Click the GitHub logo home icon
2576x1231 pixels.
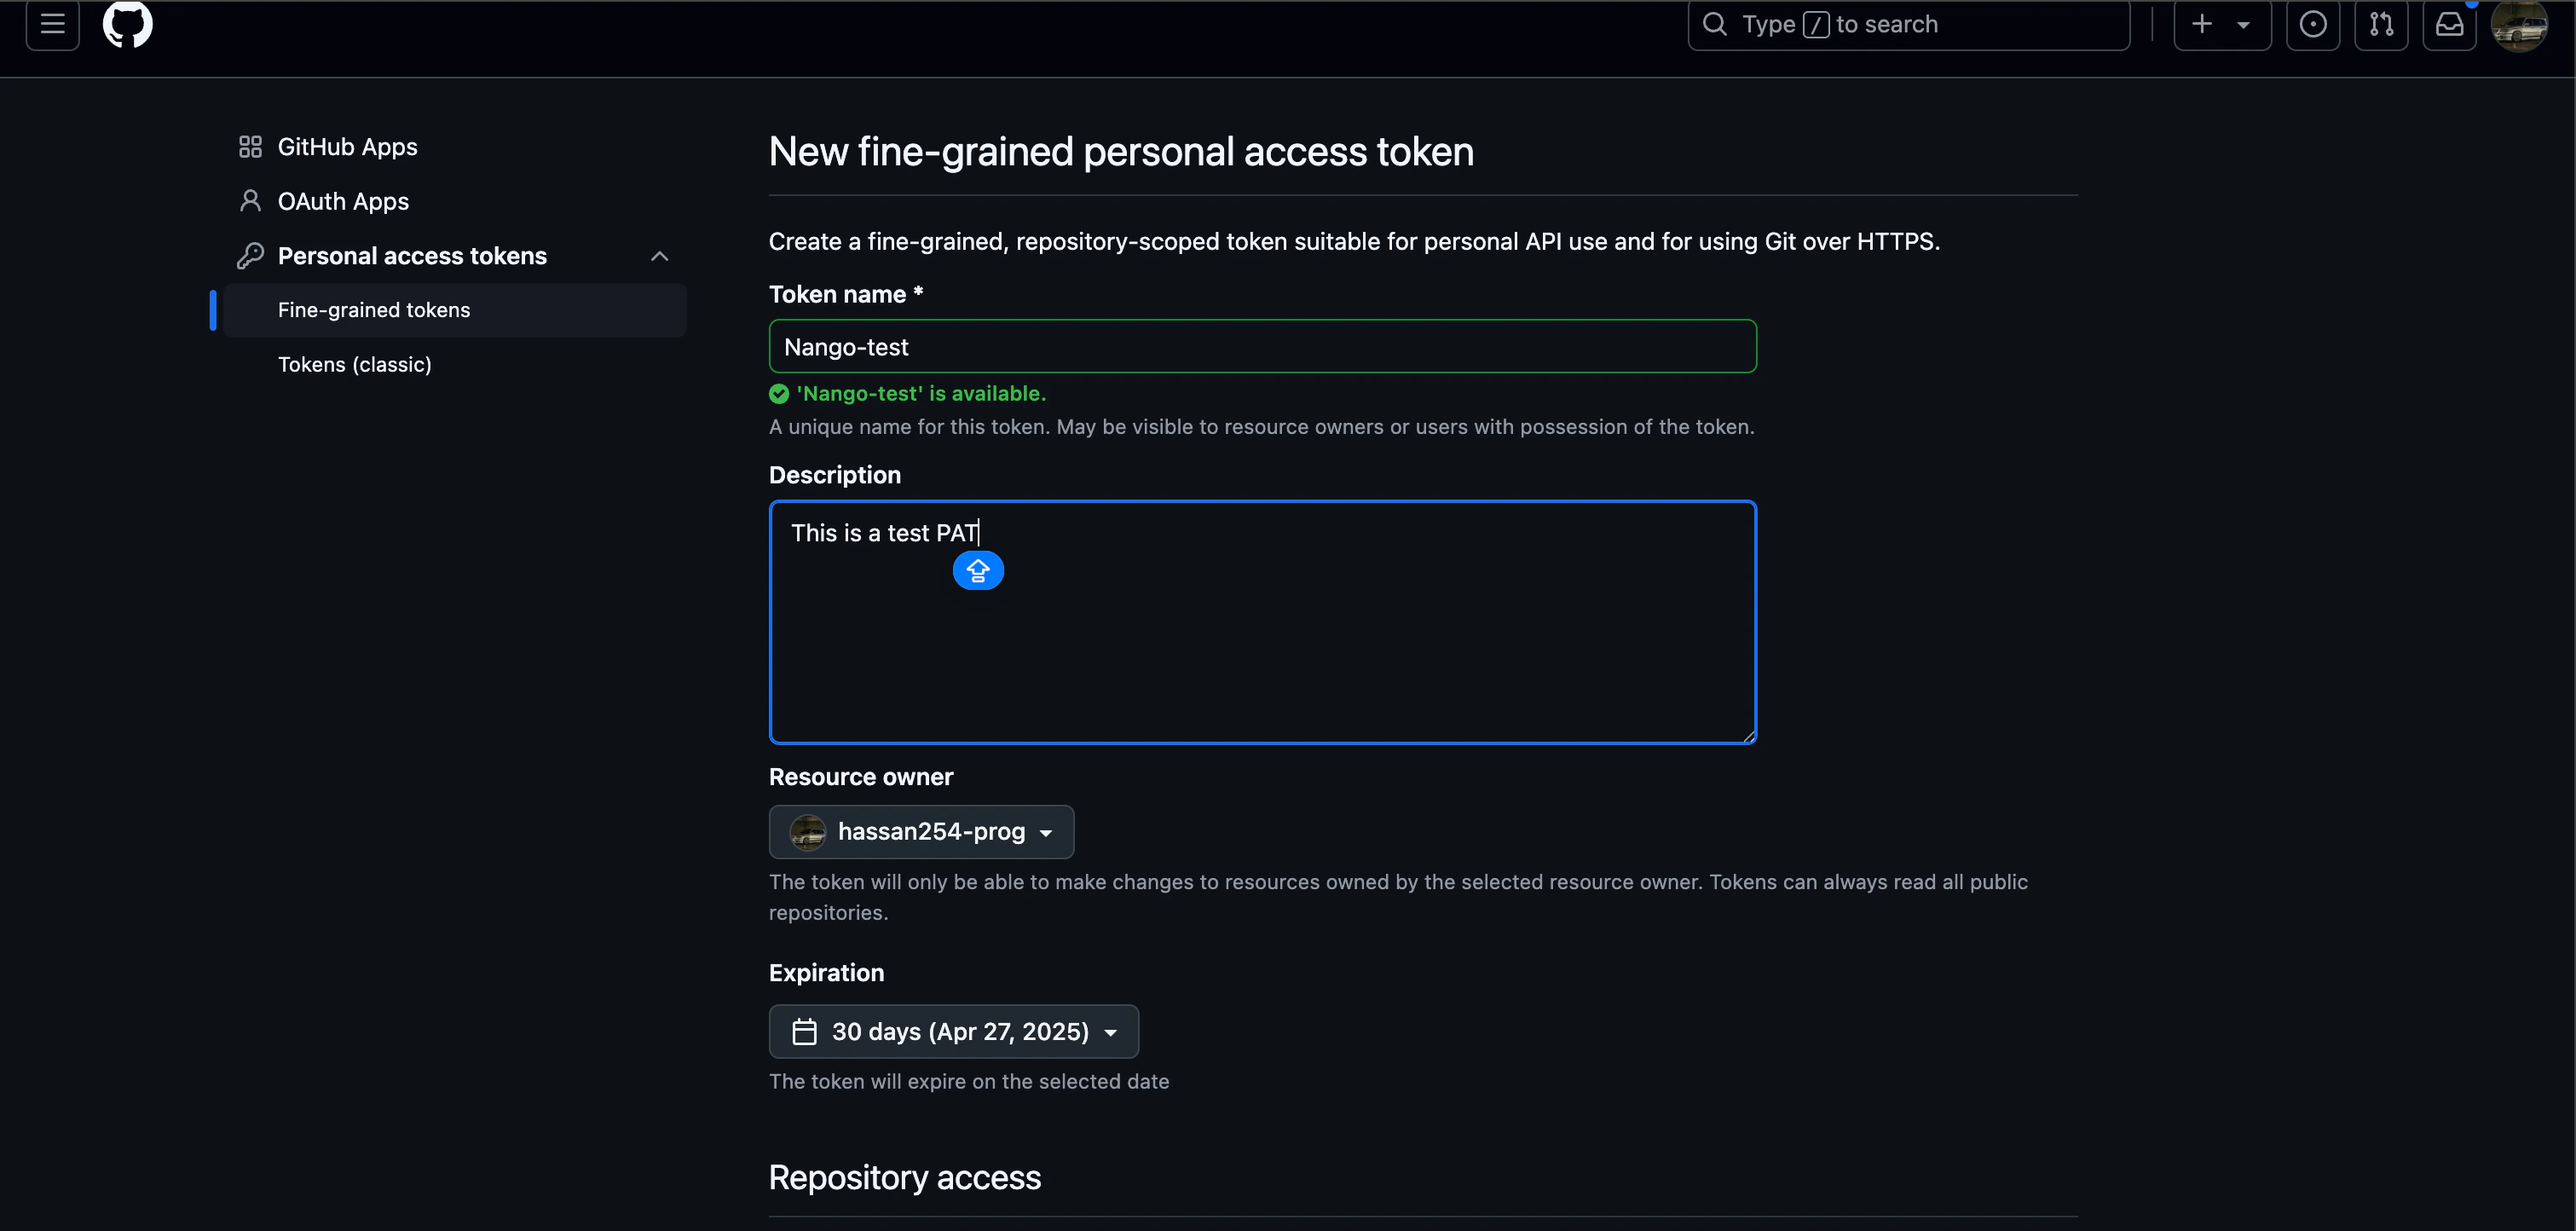click(x=127, y=24)
